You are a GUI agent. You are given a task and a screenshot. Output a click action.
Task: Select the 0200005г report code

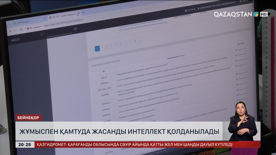pyautogui.click(x=106, y=104)
